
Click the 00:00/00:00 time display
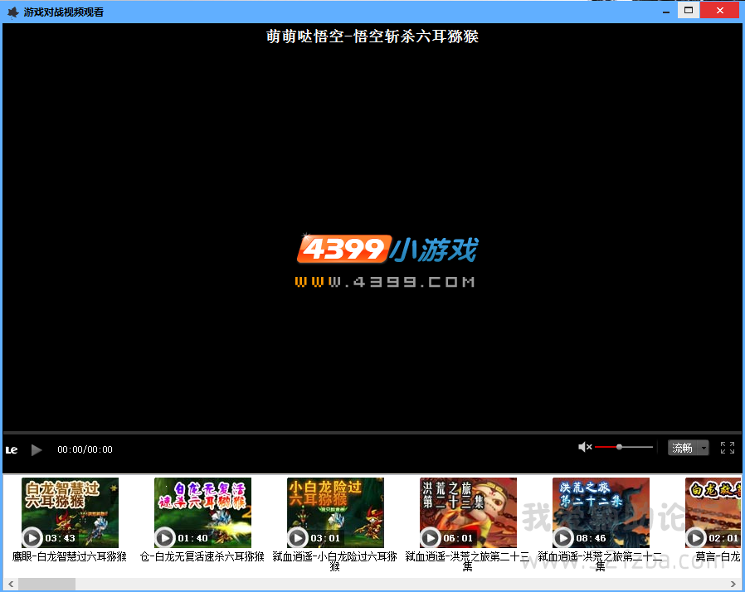[85, 449]
